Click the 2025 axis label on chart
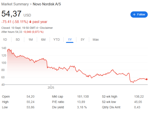Image resolution: width=152 pixels, height=113 pixels. tap(51, 88)
